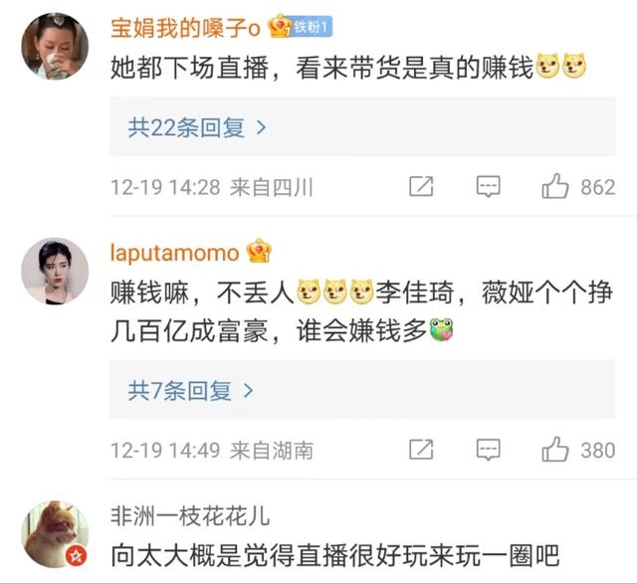Reply to the laputamomo comment
Viewport: 637px width, 584px height.
point(488,450)
